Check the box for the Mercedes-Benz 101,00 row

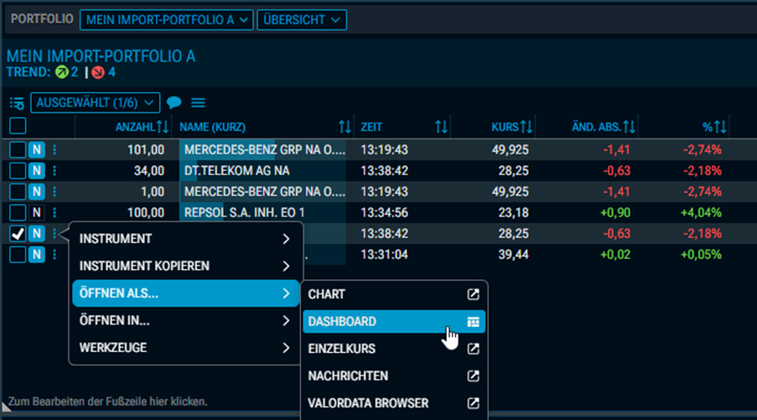tap(18, 150)
